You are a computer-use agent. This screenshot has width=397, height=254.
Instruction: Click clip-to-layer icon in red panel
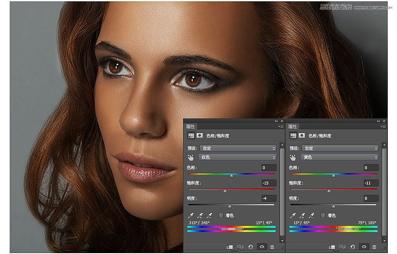230,246
